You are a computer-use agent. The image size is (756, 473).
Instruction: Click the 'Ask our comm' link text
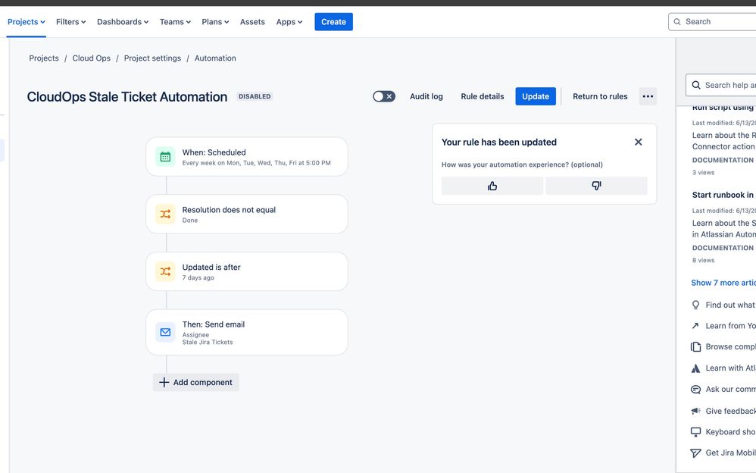pyautogui.click(x=730, y=389)
